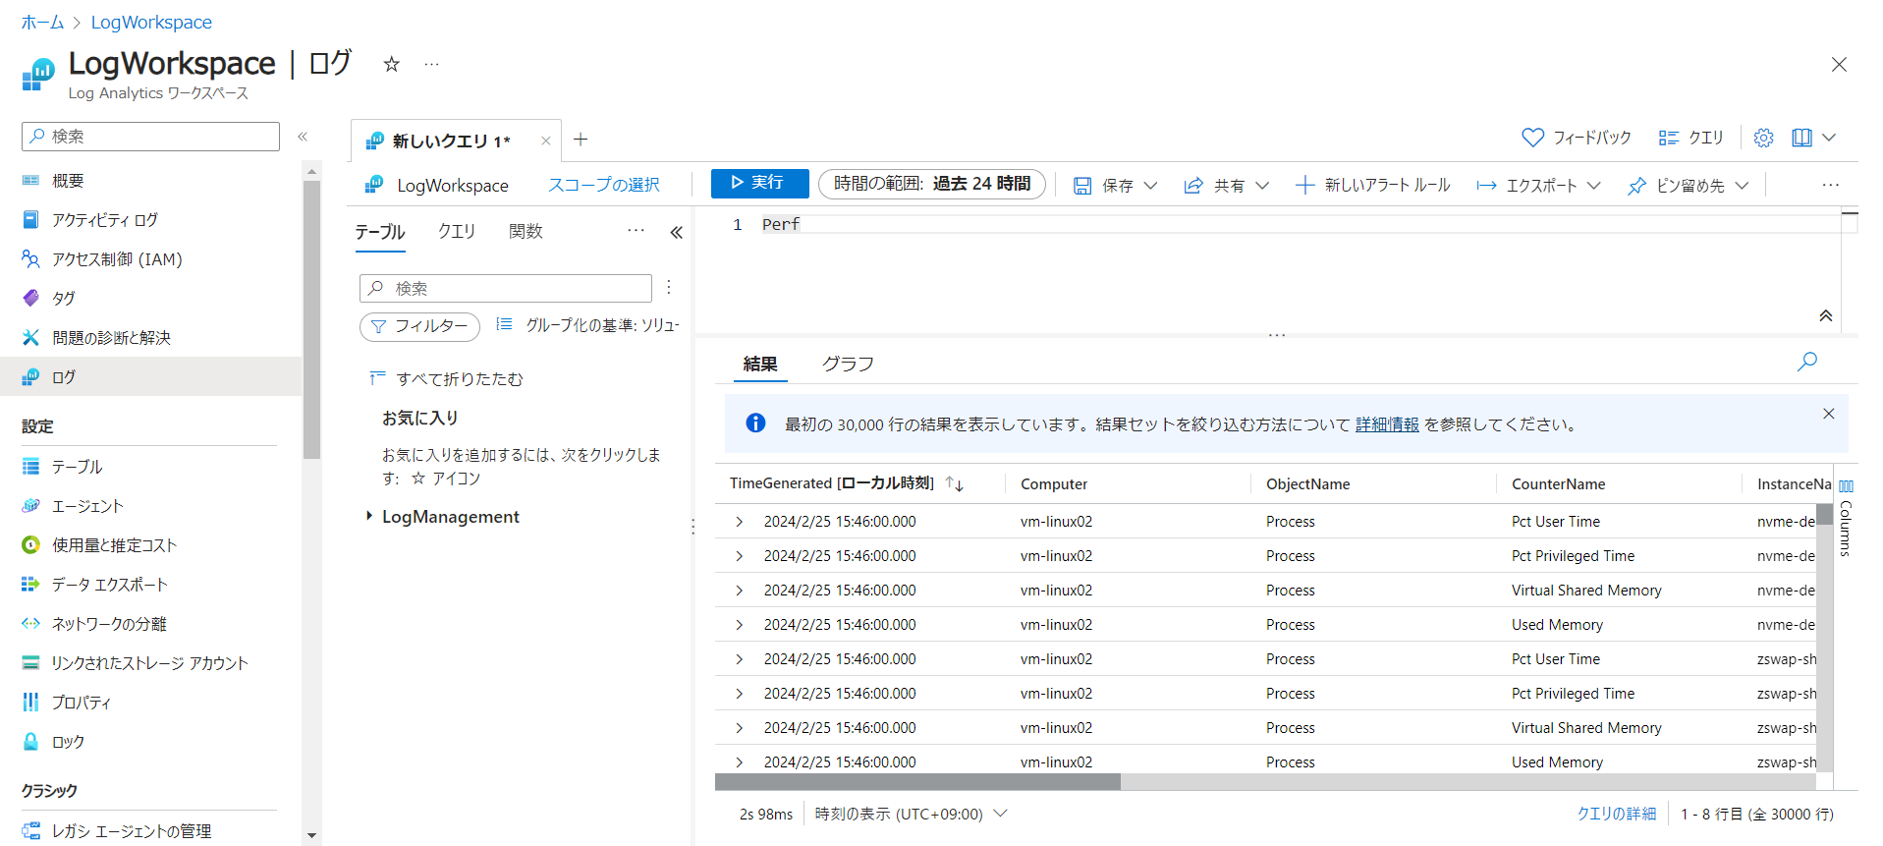Open toolbar overflow ellipsis menu
1883x846 pixels.
(x=1830, y=185)
